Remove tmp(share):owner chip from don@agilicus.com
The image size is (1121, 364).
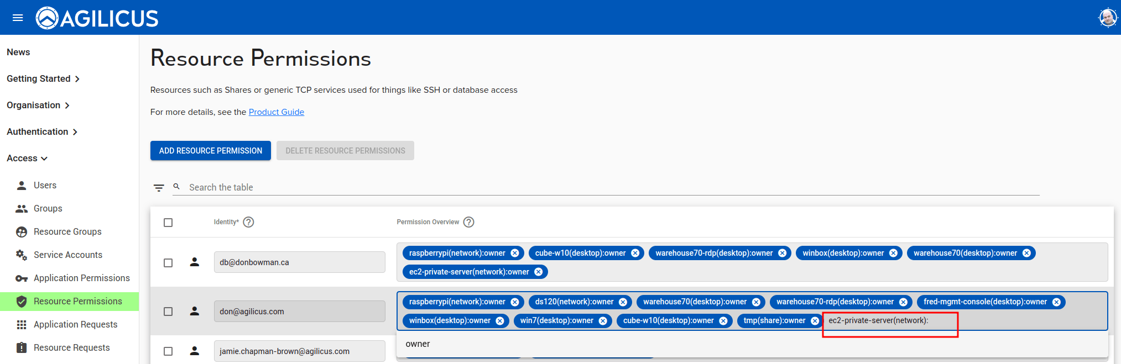(815, 321)
